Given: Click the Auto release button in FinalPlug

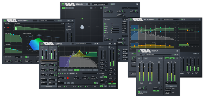Looking at the screenshot, I should click(156, 91).
